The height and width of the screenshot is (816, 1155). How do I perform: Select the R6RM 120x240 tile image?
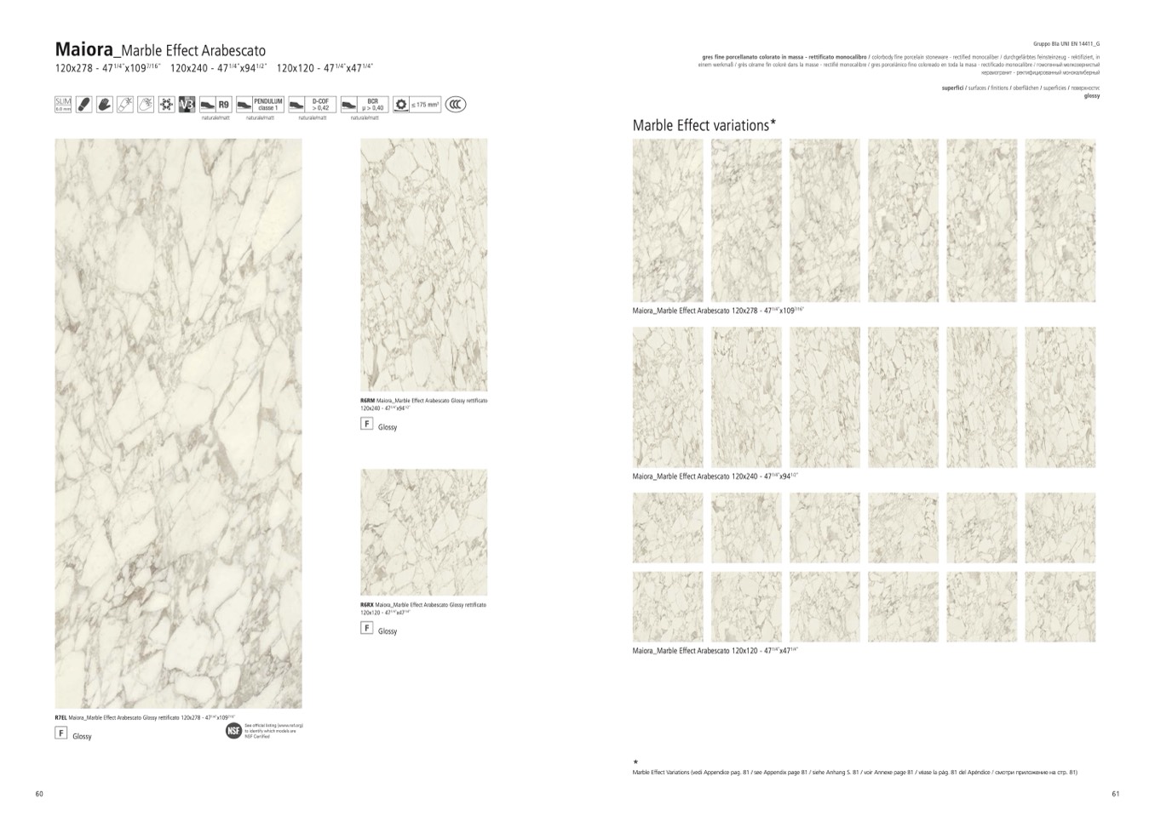(423, 265)
